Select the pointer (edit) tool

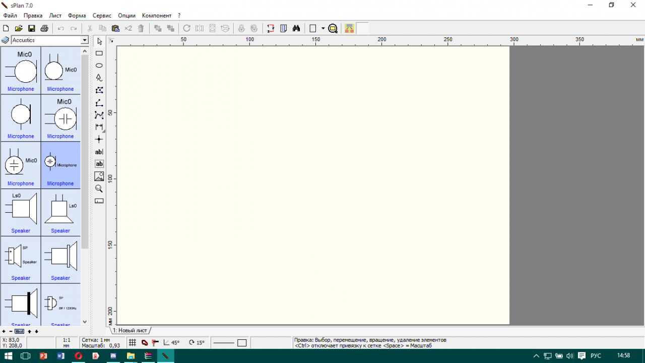pos(99,41)
